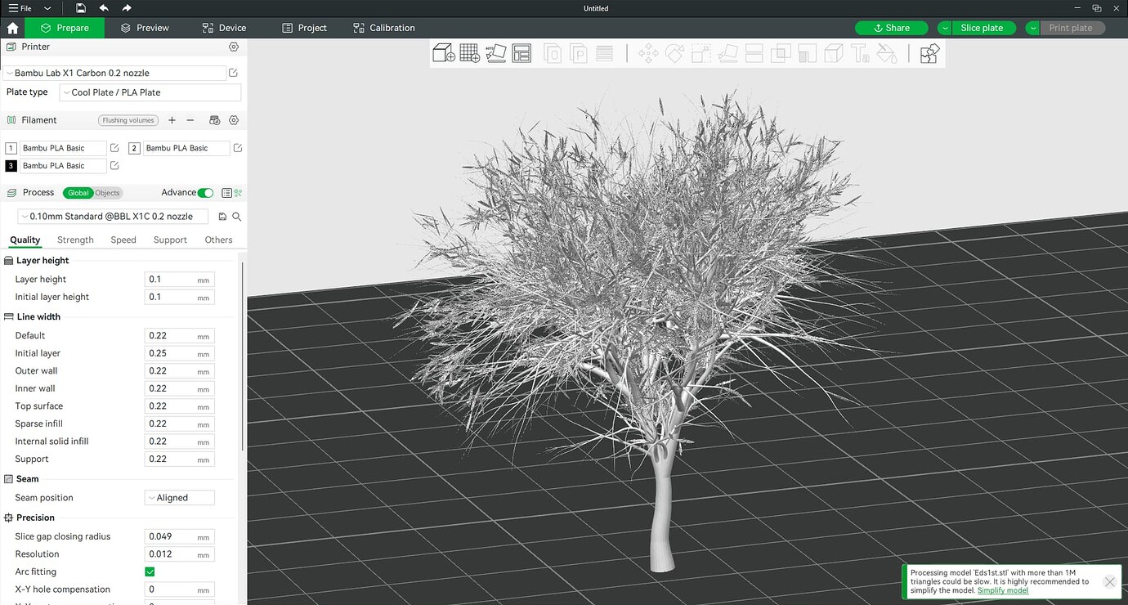The image size is (1128, 605).
Task: Open the Calibration tab
Action: (x=384, y=28)
